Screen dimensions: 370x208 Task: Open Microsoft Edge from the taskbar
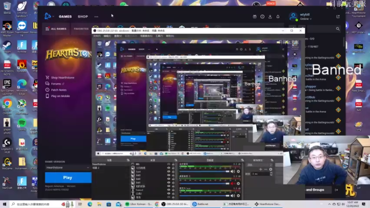pos(90,204)
